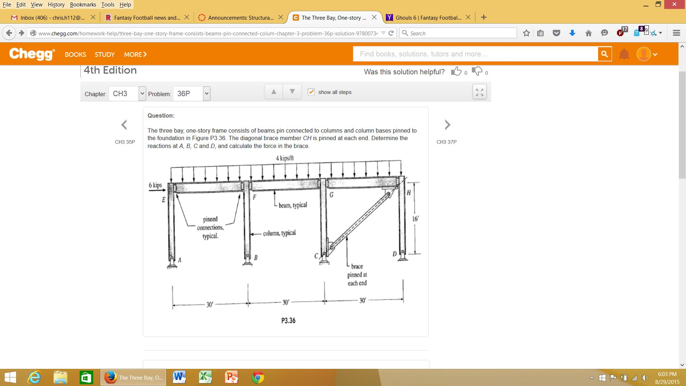686x386 pixels.
Task: Uncheck the show all steps option
Action: coord(311,92)
